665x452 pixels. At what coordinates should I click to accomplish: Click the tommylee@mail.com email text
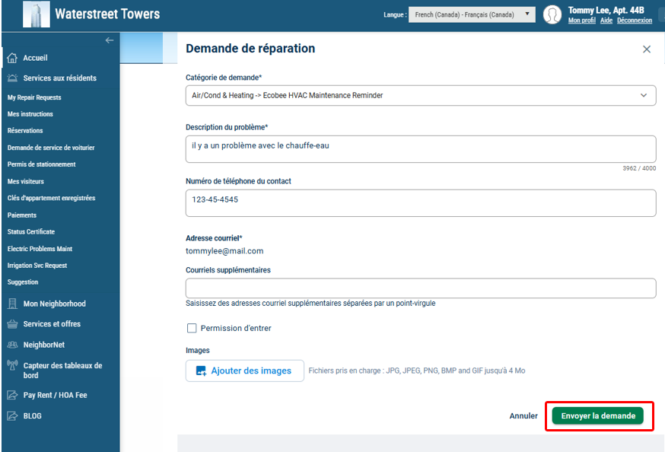pyautogui.click(x=224, y=251)
